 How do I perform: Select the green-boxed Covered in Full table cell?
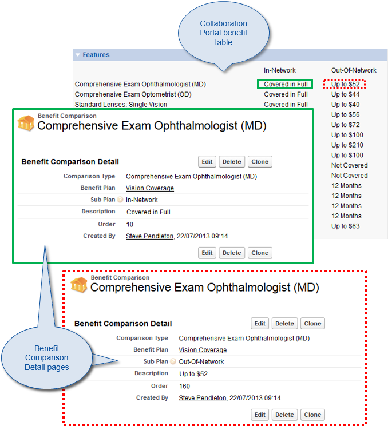coord(286,85)
